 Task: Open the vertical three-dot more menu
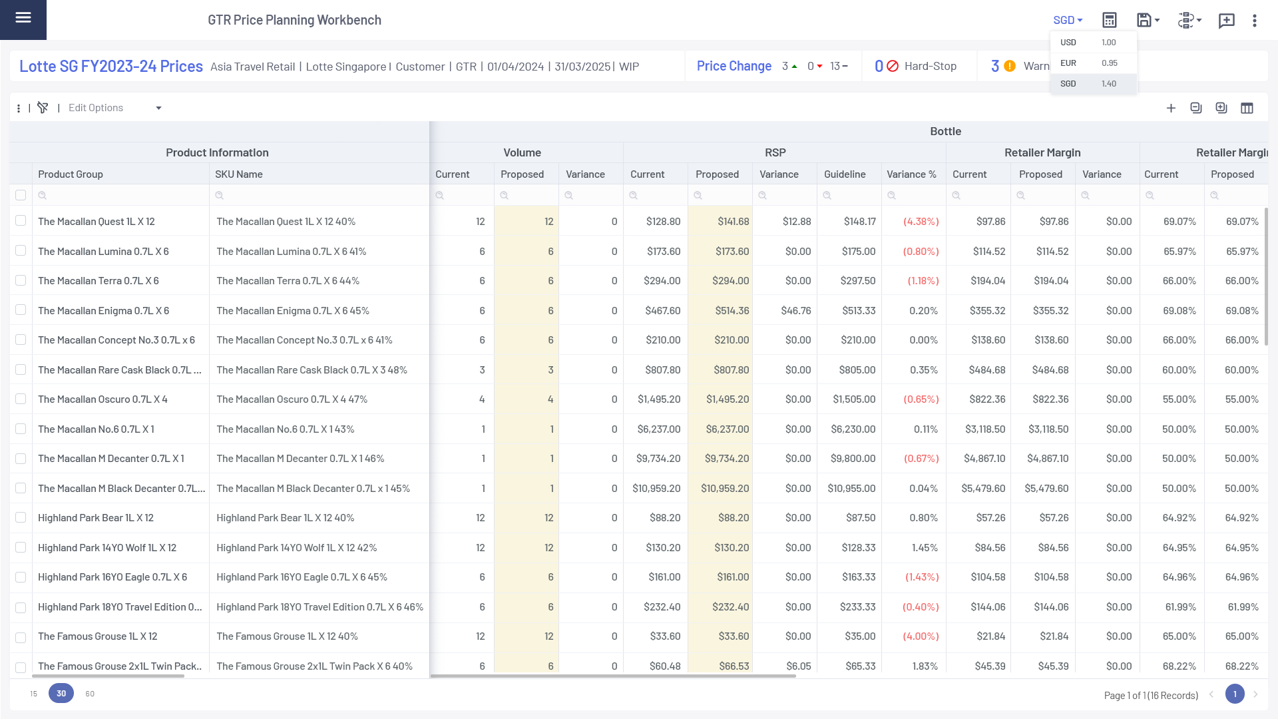pyautogui.click(x=1255, y=21)
